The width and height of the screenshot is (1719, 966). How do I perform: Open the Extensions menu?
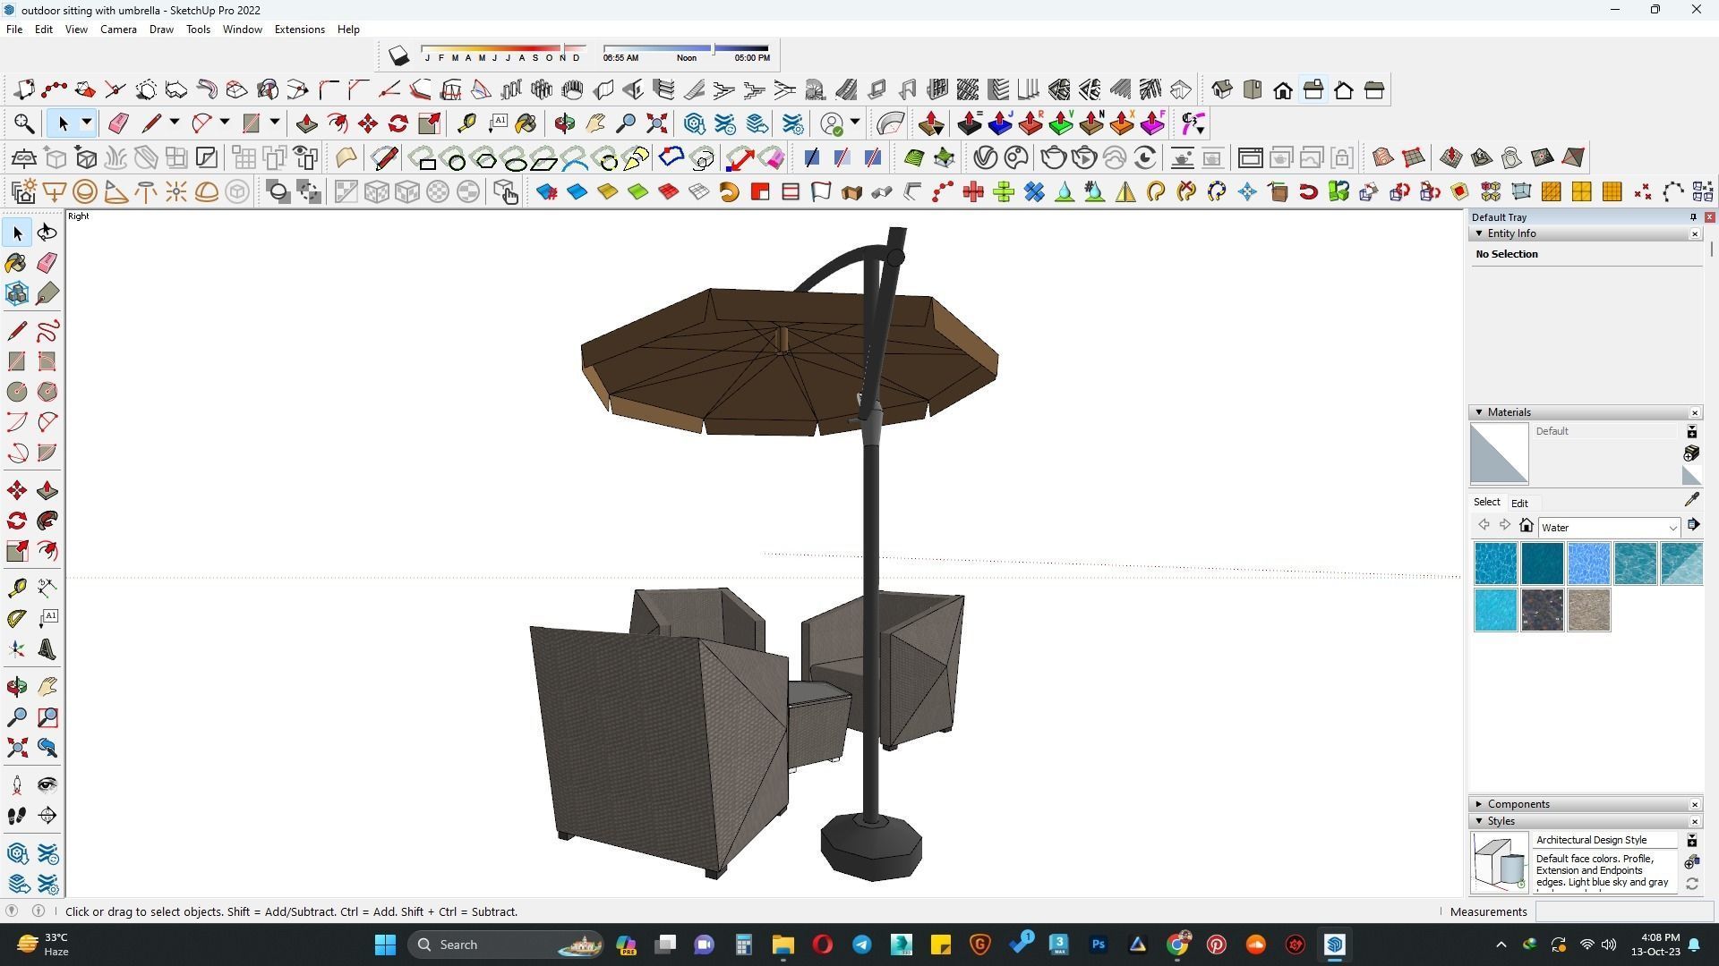(x=299, y=30)
